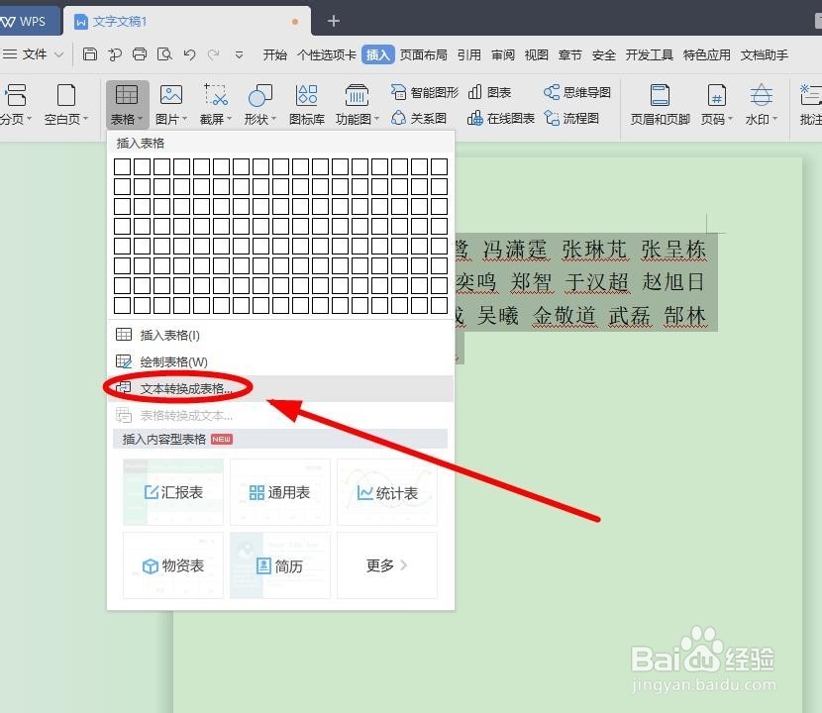Open the 文件 menu
The image size is (822, 713).
(x=35, y=54)
